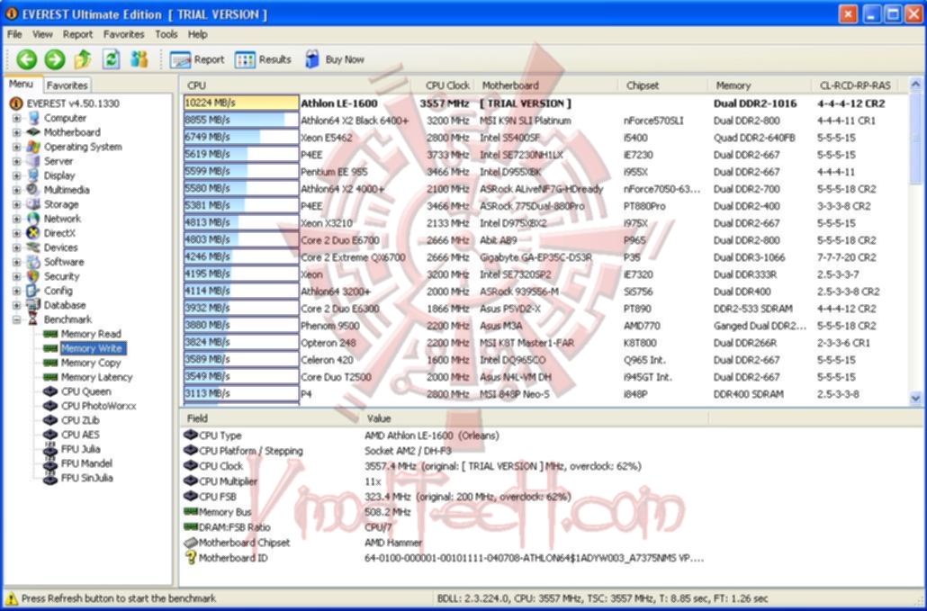Select the FPU Mandel benchmark icon

tap(50, 463)
